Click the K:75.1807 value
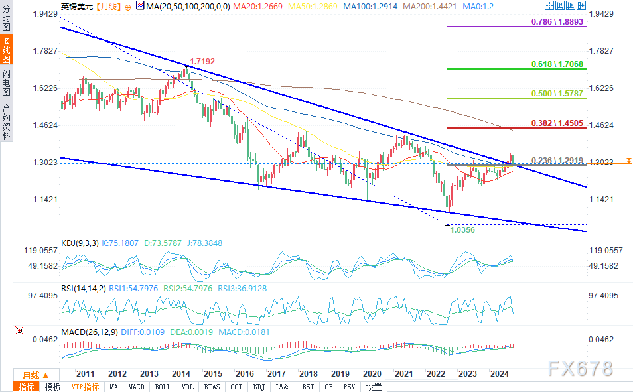 [120, 243]
